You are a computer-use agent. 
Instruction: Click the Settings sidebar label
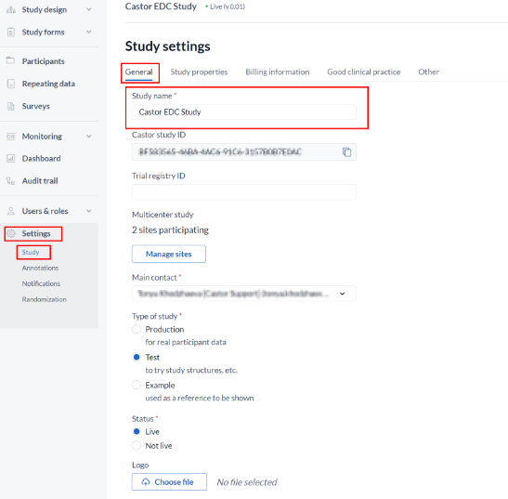pyautogui.click(x=36, y=234)
